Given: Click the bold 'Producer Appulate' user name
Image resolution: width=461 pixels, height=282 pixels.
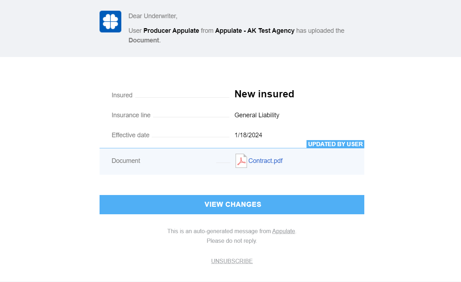Looking at the screenshot, I should (171, 31).
